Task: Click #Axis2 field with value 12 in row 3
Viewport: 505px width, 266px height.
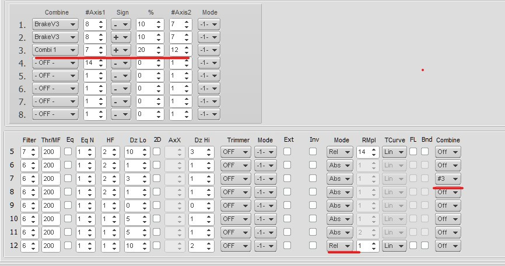Action: tap(180, 50)
